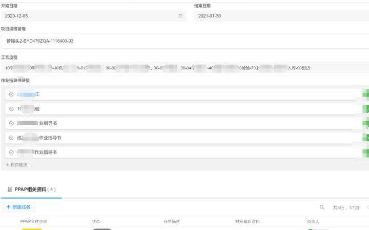Screen dimensions: 369x230
Task: Click the search magnifier icon in PPAP table
Action: [322, 207]
